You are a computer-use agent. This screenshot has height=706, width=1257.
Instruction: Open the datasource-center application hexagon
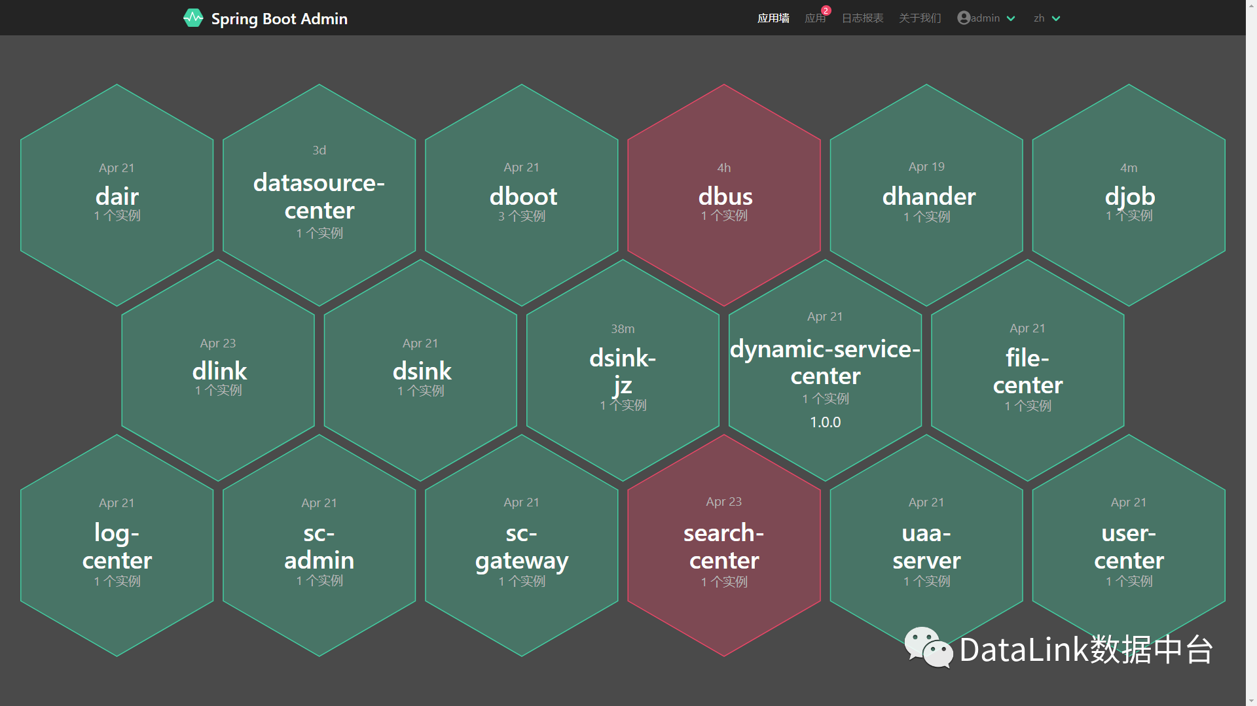pos(319,195)
